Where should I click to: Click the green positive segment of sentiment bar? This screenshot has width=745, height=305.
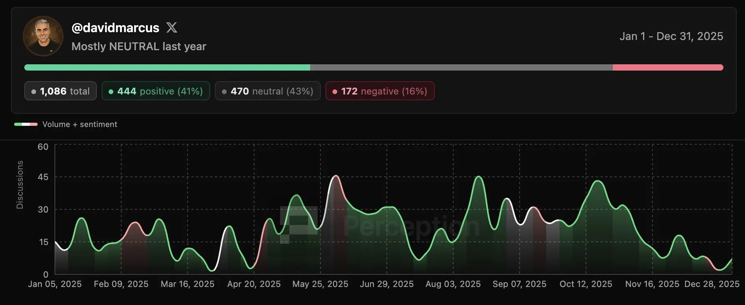click(167, 67)
